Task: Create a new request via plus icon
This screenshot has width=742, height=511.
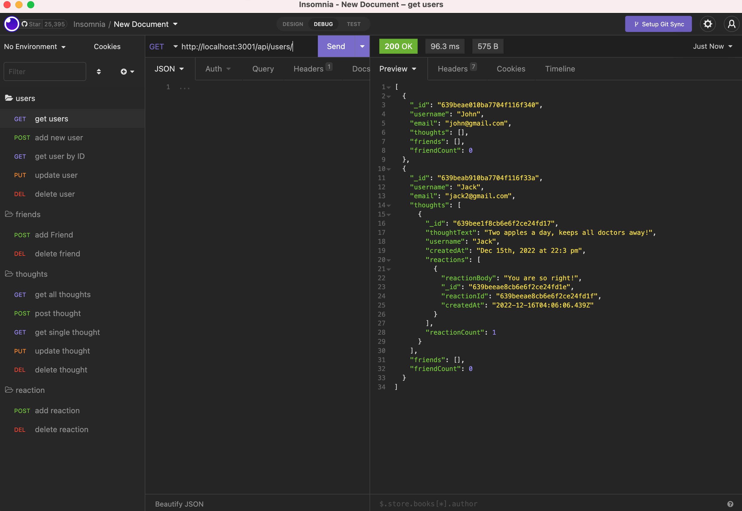Action: point(124,71)
